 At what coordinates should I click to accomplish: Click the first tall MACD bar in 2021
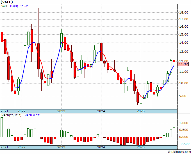[x=2, y=127]
